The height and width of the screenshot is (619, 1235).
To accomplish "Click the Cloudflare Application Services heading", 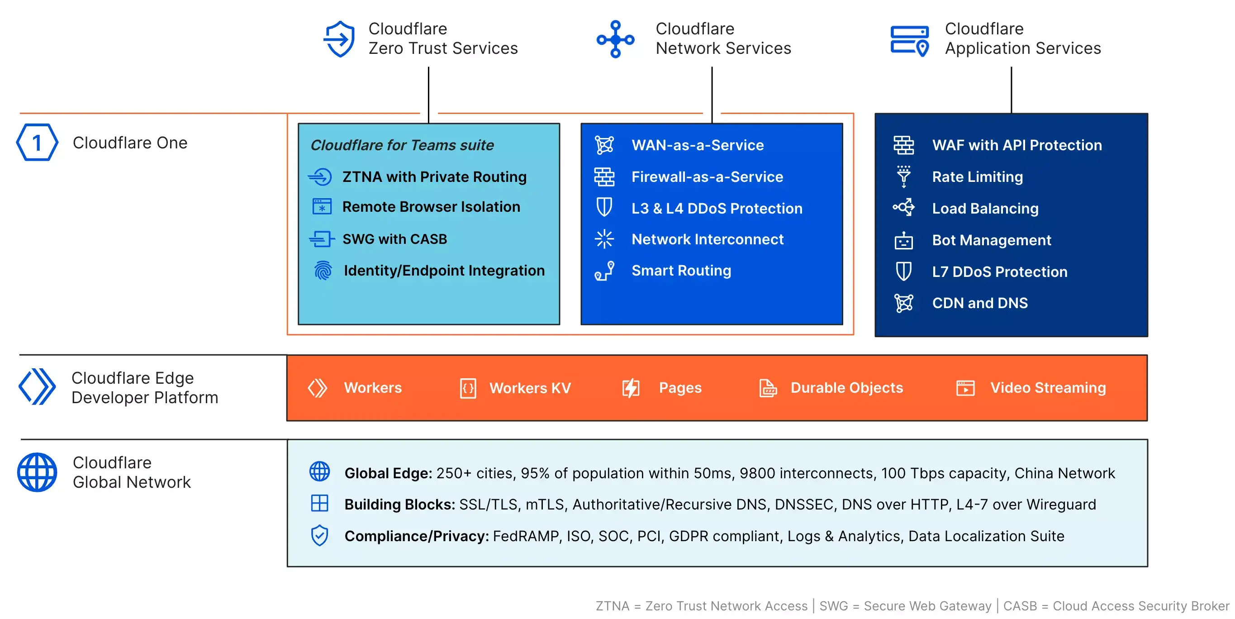I will (1023, 38).
